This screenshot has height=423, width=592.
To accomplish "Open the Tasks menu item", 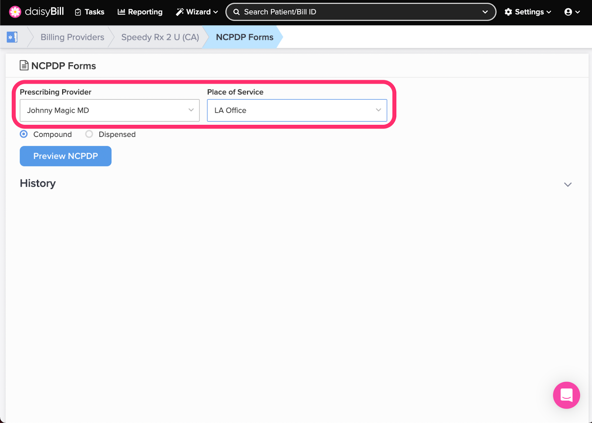I will 90,12.
